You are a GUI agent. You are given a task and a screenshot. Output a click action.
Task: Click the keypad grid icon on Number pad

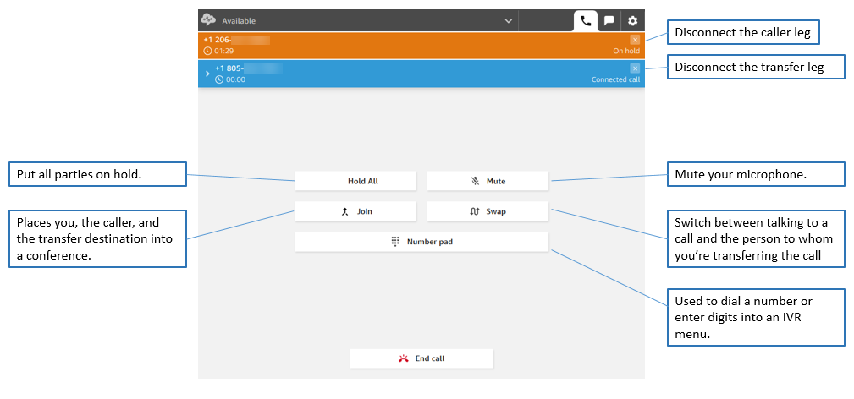point(395,242)
